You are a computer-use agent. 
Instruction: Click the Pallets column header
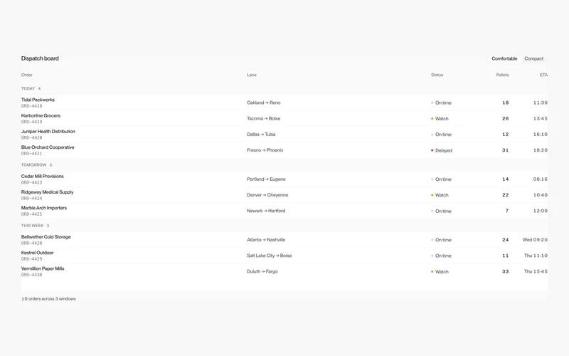[x=503, y=75]
